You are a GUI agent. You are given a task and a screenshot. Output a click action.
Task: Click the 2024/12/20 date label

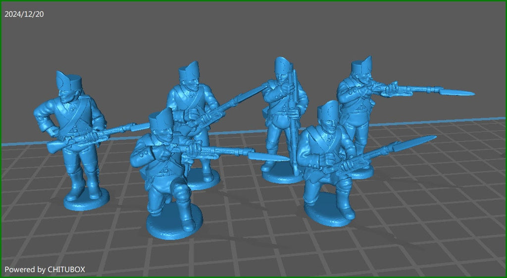[x=24, y=14]
